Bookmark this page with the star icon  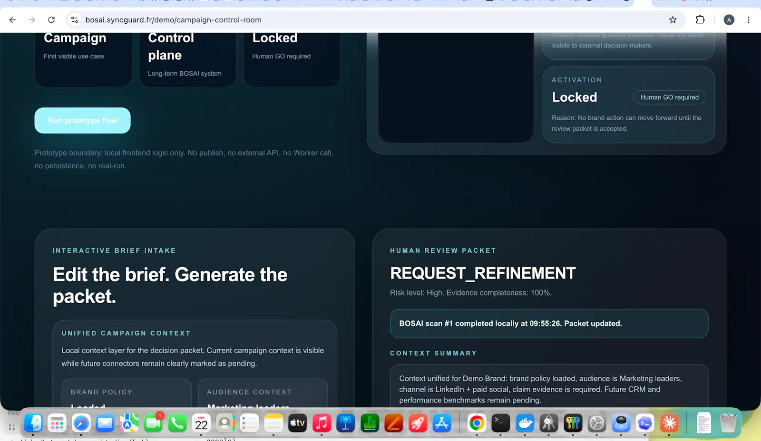click(x=673, y=20)
